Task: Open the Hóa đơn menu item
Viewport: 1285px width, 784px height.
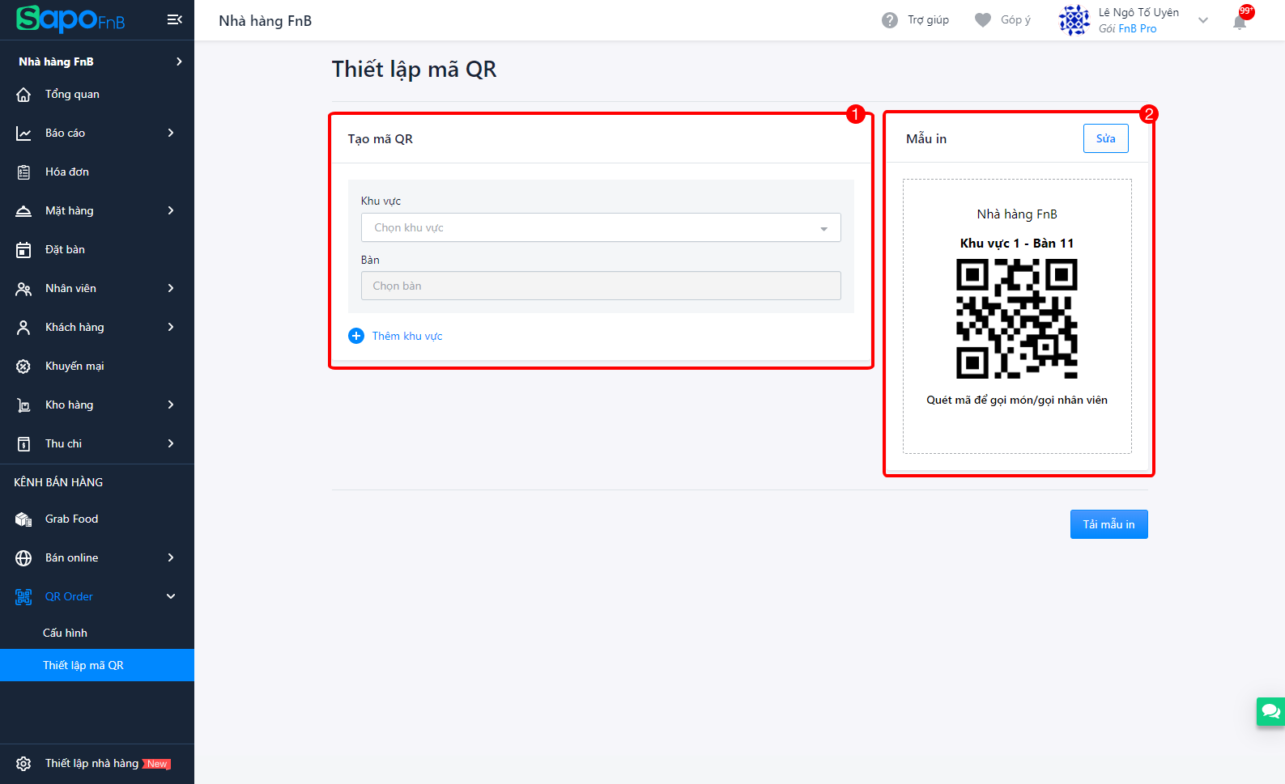Action: click(x=97, y=172)
